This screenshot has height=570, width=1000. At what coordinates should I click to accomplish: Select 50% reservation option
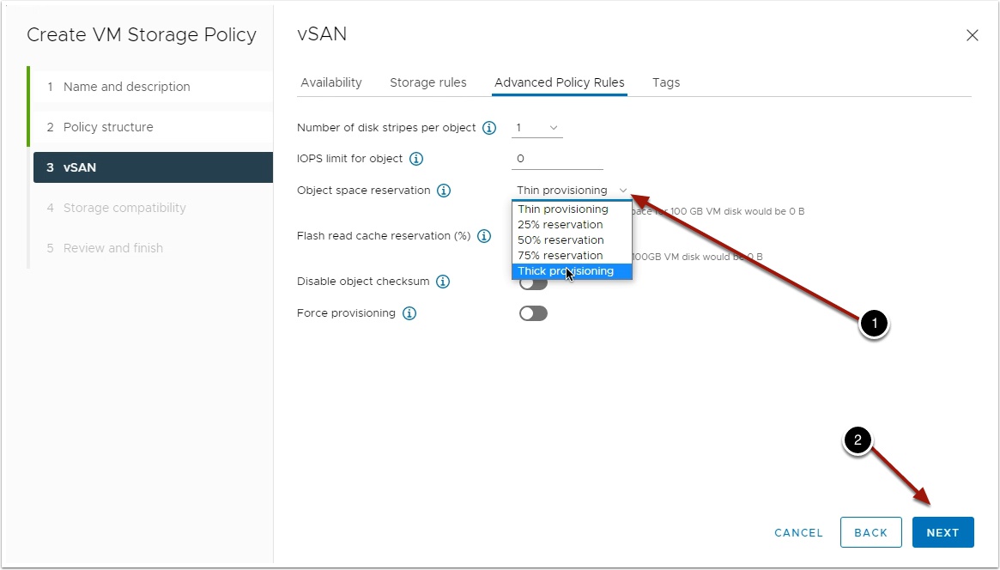coord(572,240)
